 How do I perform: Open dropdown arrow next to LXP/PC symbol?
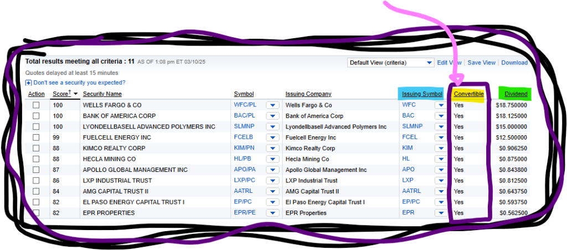coord(272,181)
